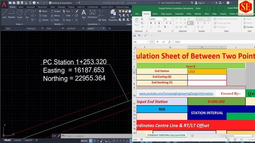Click the fill color bucket swatch
The width and height of the screenshot is (255, 143).
[159, 27]
